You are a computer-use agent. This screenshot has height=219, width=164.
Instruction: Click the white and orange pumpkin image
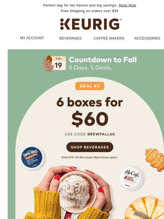[145, 208]
